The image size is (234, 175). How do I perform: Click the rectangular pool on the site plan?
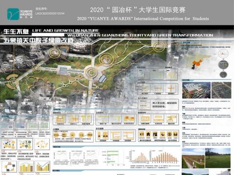pos(63,70)
